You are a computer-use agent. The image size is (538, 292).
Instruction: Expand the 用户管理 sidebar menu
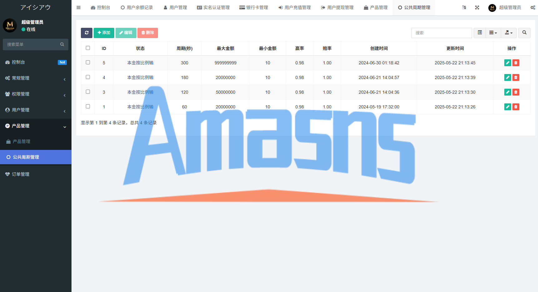point(36,110)
